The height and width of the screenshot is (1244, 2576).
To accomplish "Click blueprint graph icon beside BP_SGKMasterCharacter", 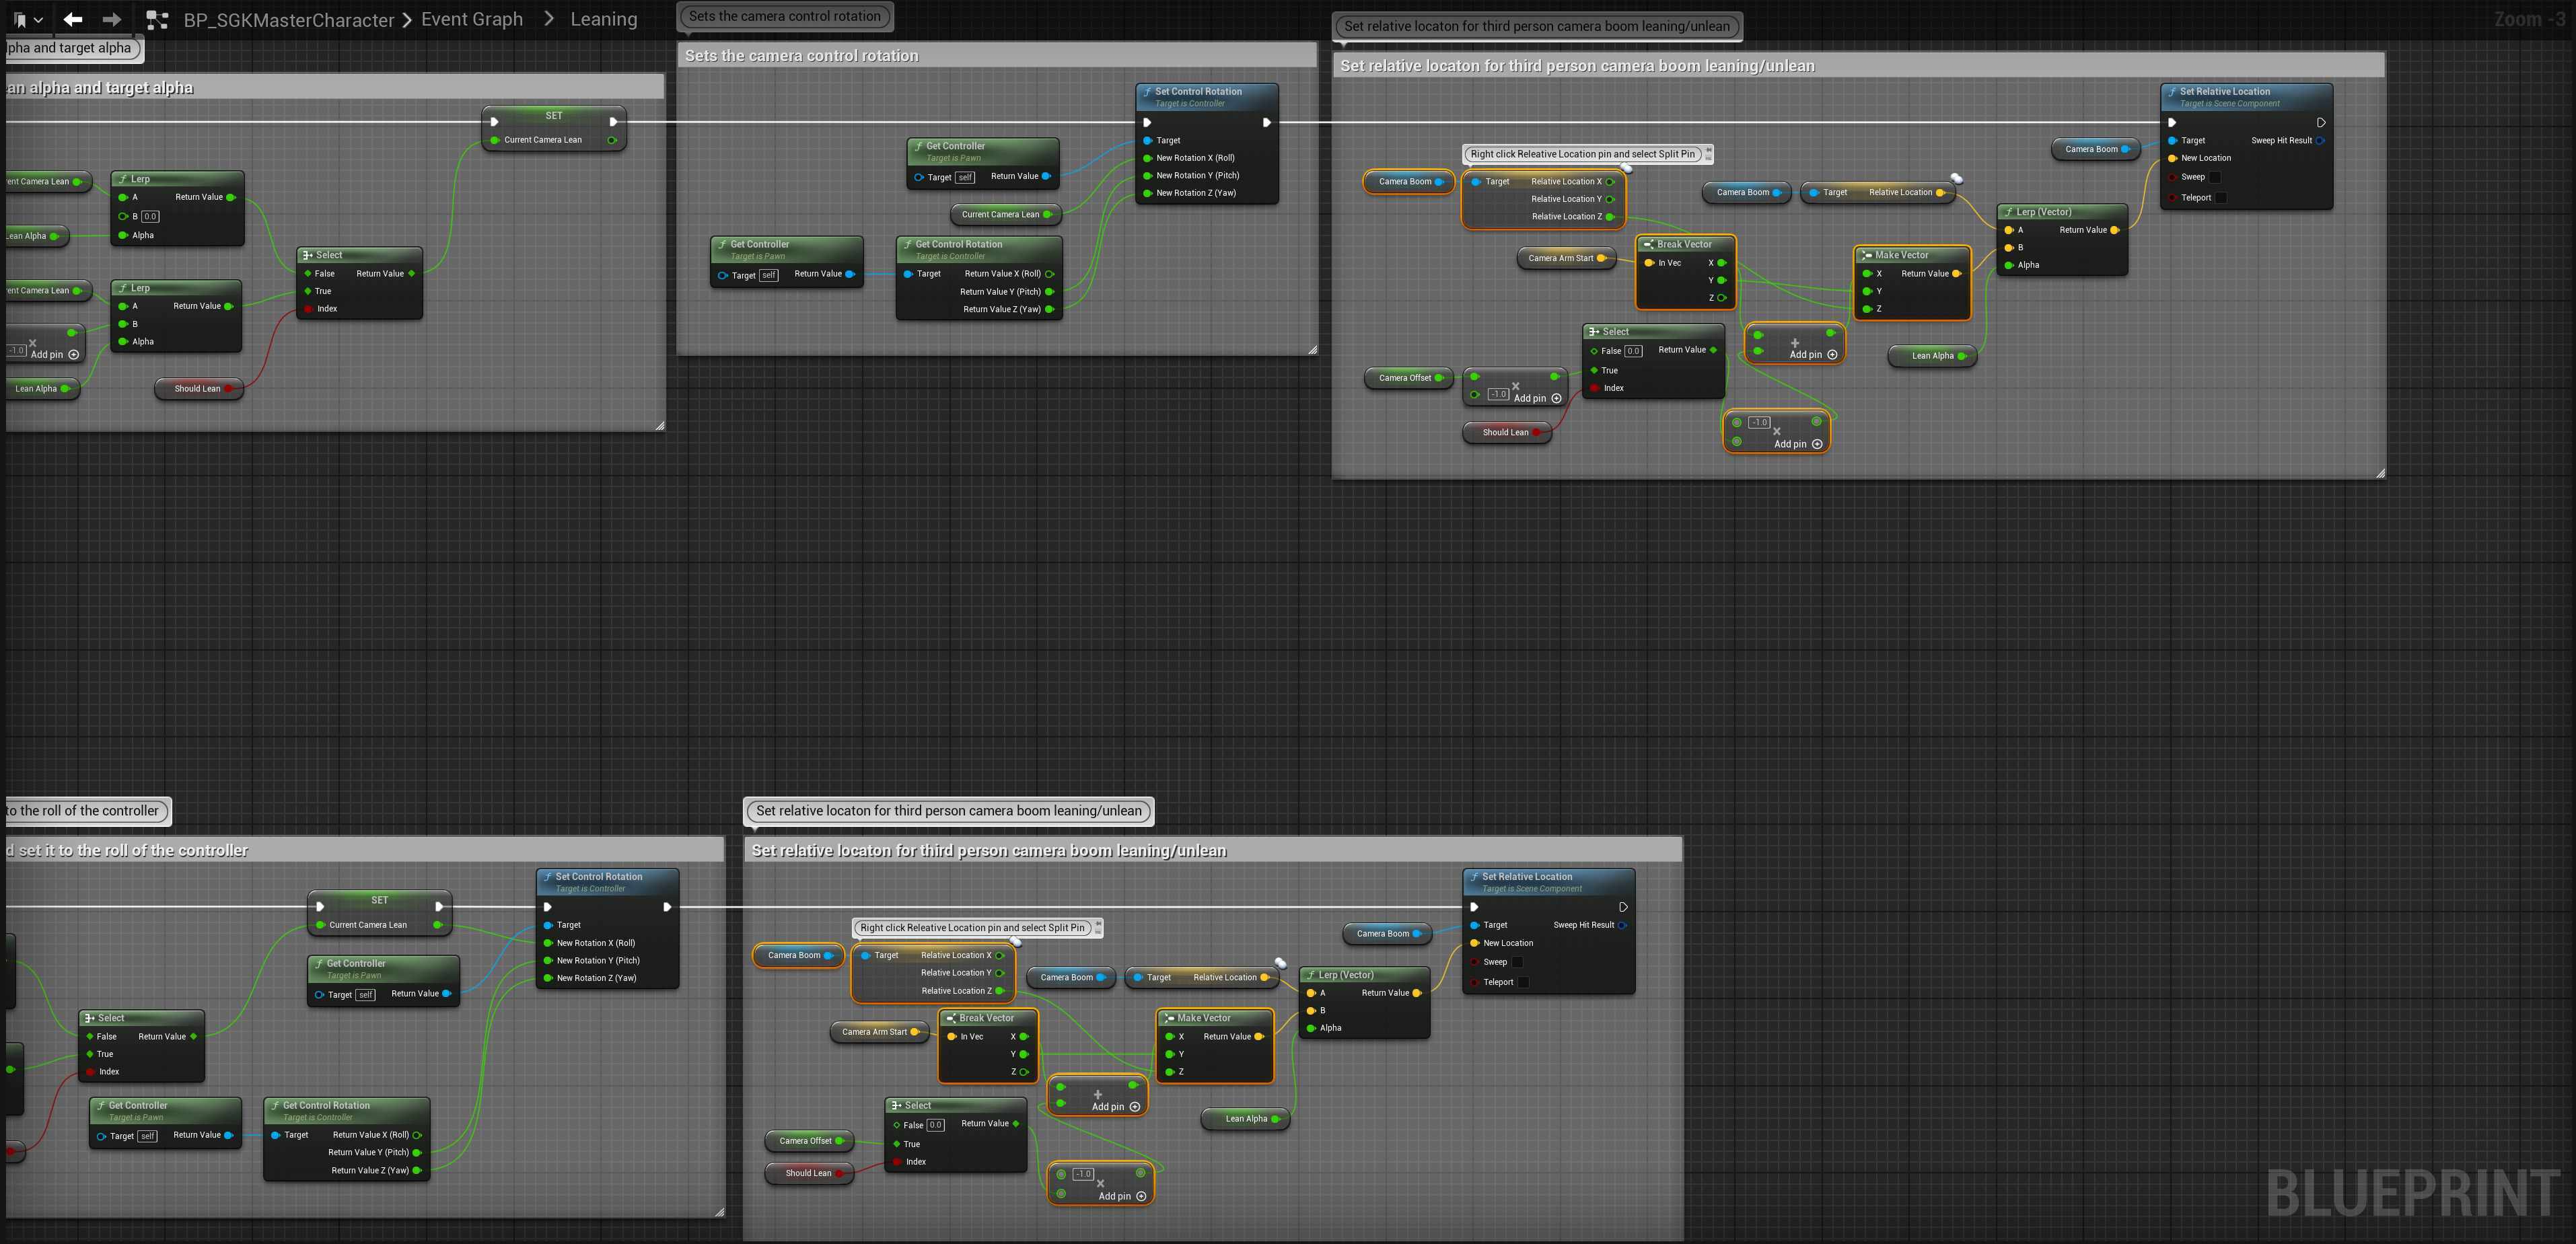I will click(x=157, y=19).
